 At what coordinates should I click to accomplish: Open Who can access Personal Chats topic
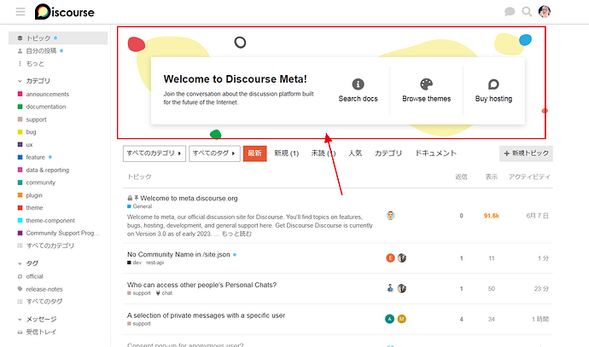pyautogui.click(x=201, y=285)
